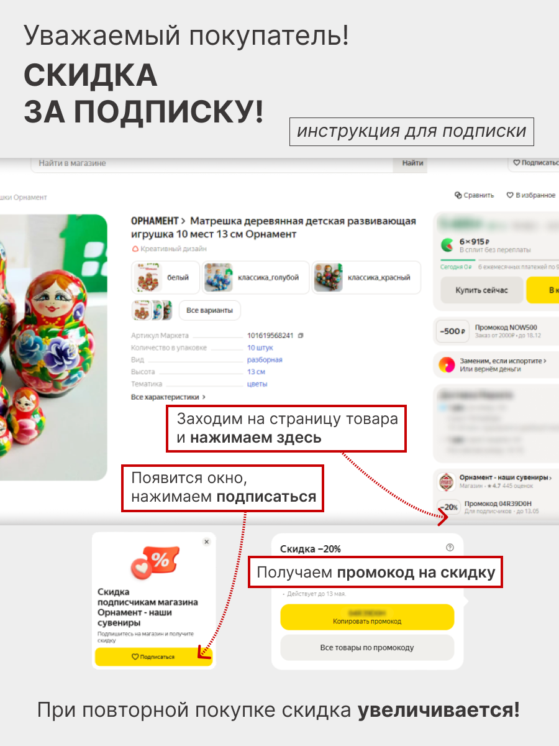The image size is (559, 746).
Task: Open Все варианты list
Action: 209,310
